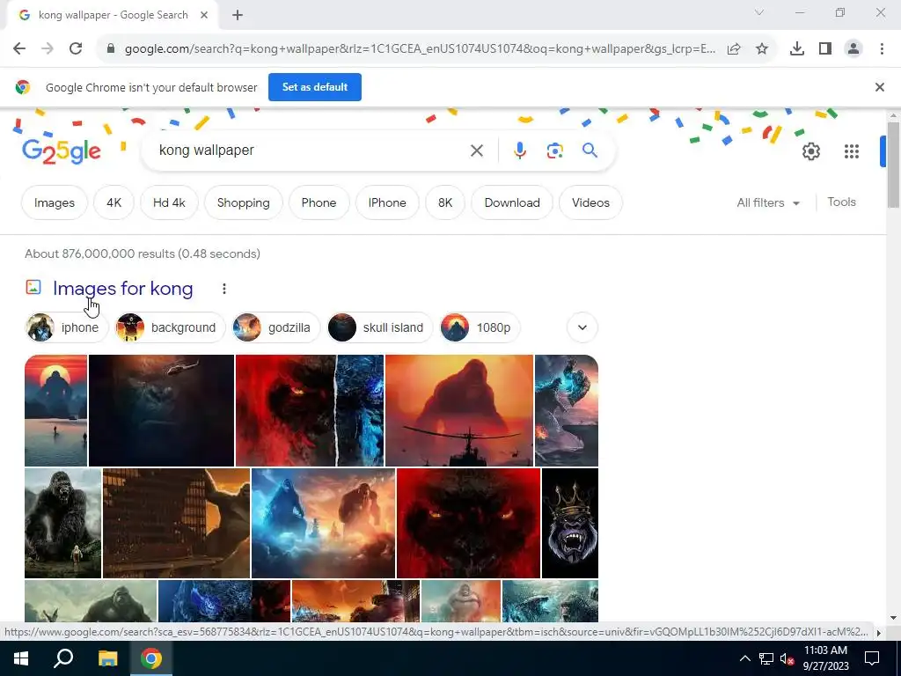
Task: Submit search with magnifying glass icon
Action: [x=590, y=151]
